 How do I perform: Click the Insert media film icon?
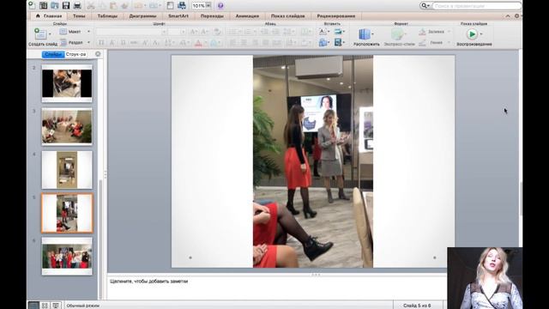338,42
